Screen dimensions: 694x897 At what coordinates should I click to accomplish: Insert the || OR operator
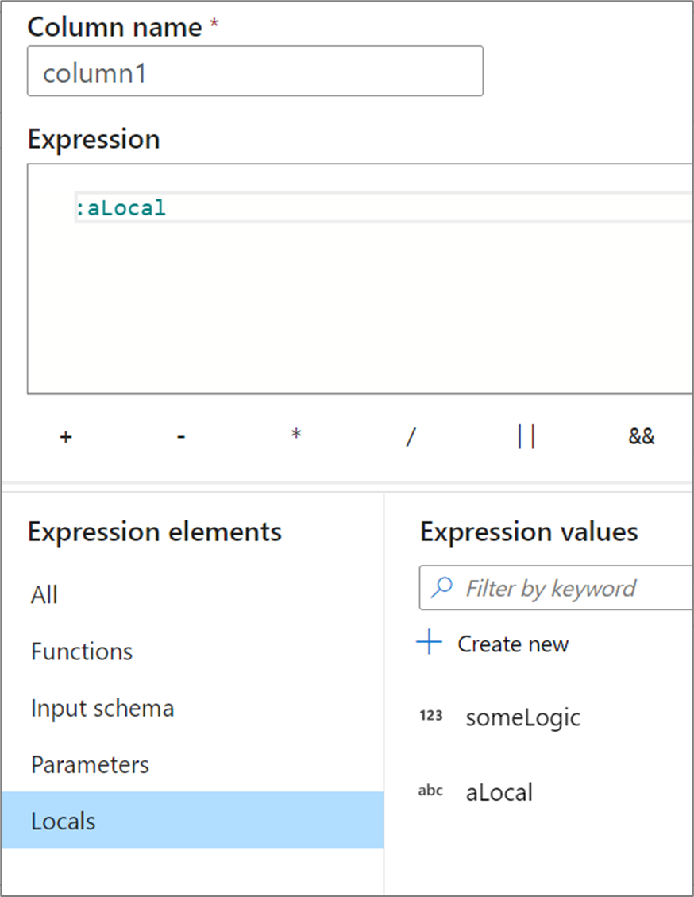[526, 436]
